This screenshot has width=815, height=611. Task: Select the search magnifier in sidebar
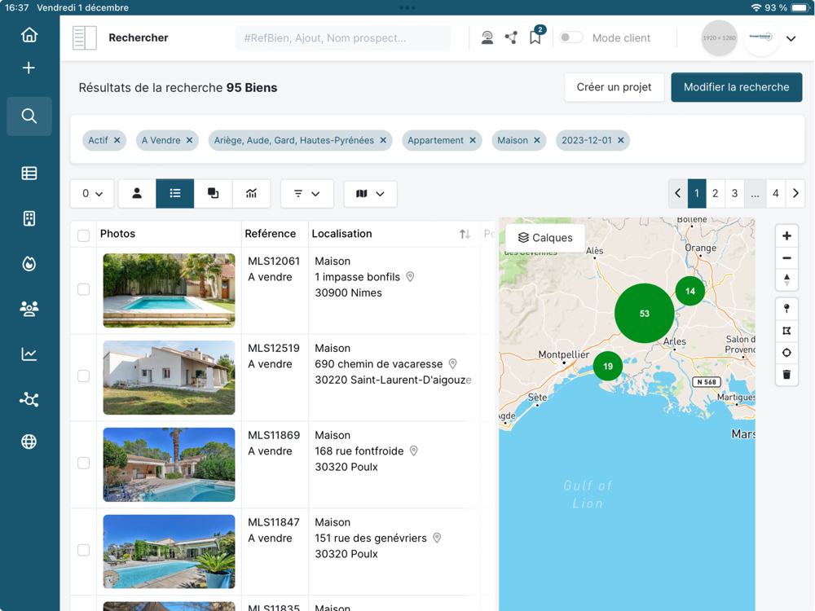coord(29,116)
